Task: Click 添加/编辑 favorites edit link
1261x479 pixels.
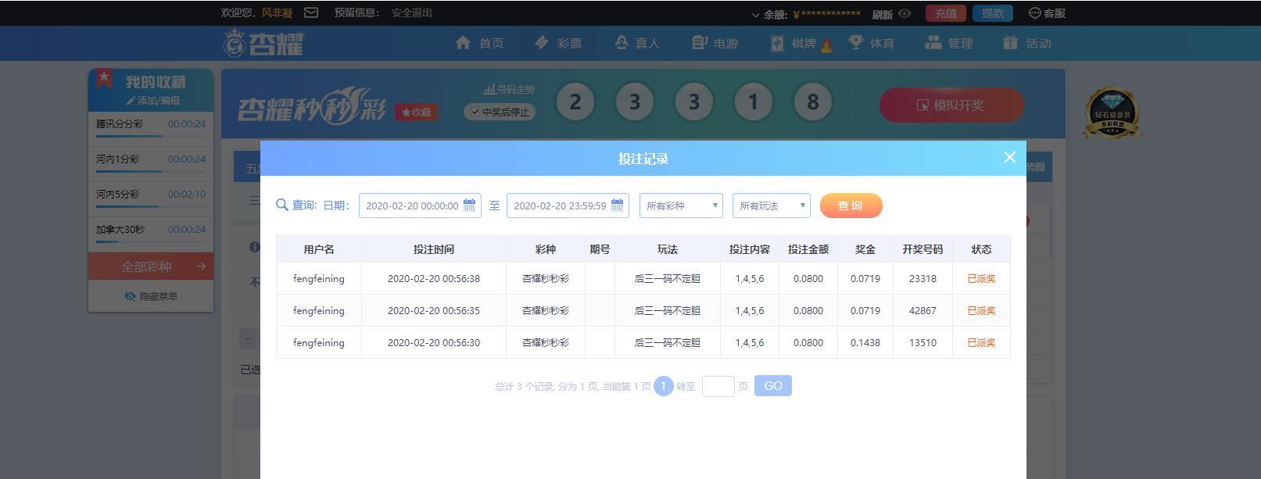Action: [x=152, y=100]
